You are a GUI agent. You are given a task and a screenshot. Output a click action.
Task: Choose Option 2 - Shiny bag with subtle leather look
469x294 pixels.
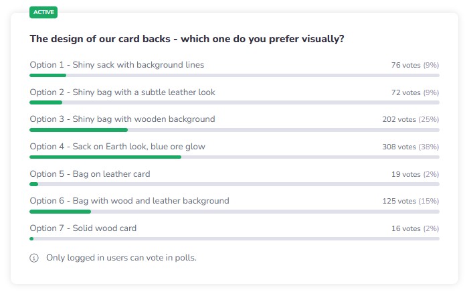click(x=122, y=92)
